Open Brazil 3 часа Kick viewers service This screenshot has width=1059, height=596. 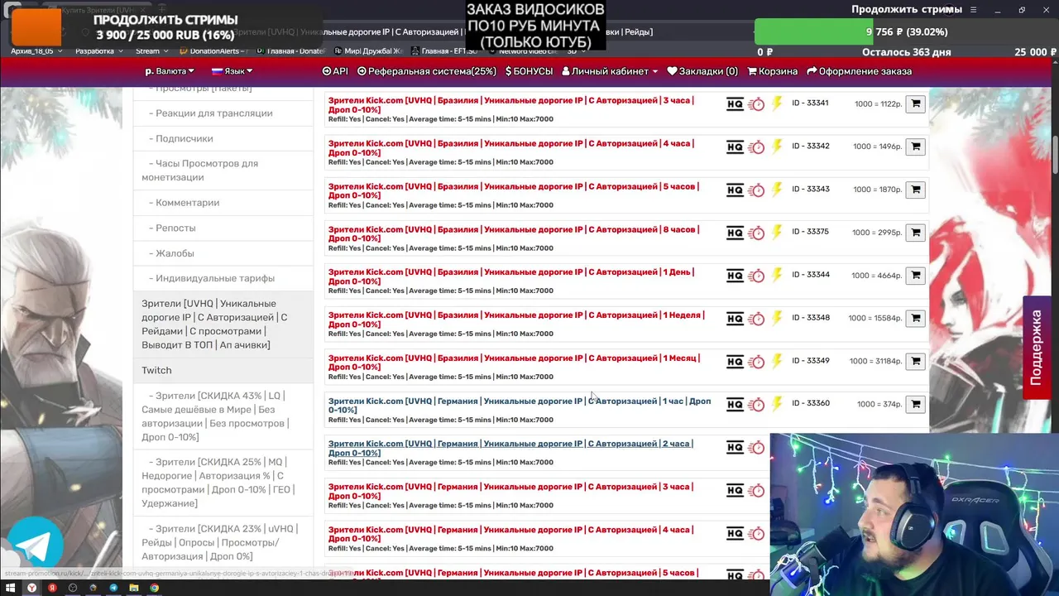510,104
